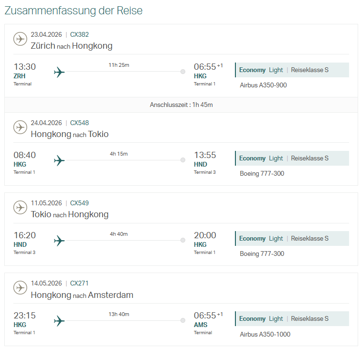Click the circled plane icon beside CX271
361x349 pixels.
pos(20,287)
